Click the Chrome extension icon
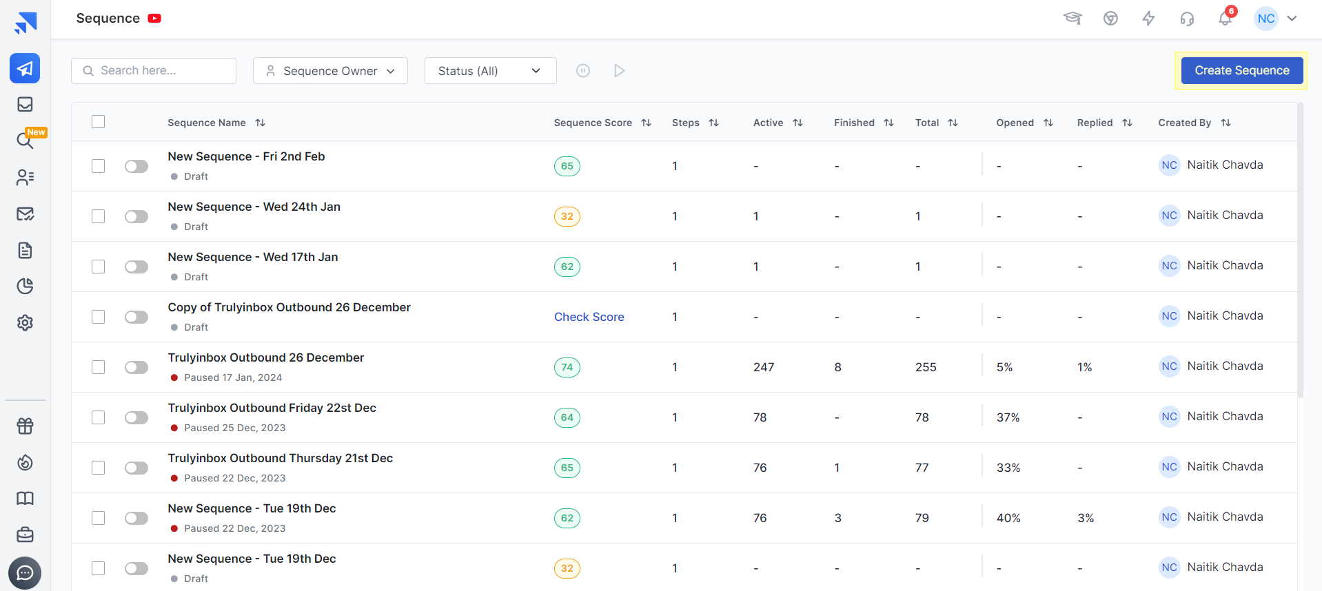The width and height of the screenshot is (1322, 591). 1110,19
